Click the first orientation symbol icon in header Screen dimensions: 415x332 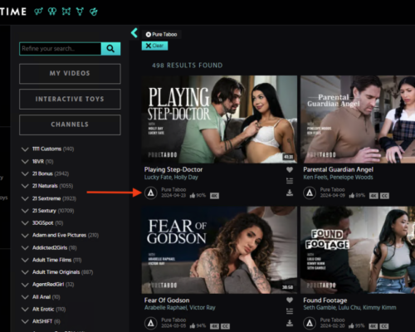coord(38,12)
